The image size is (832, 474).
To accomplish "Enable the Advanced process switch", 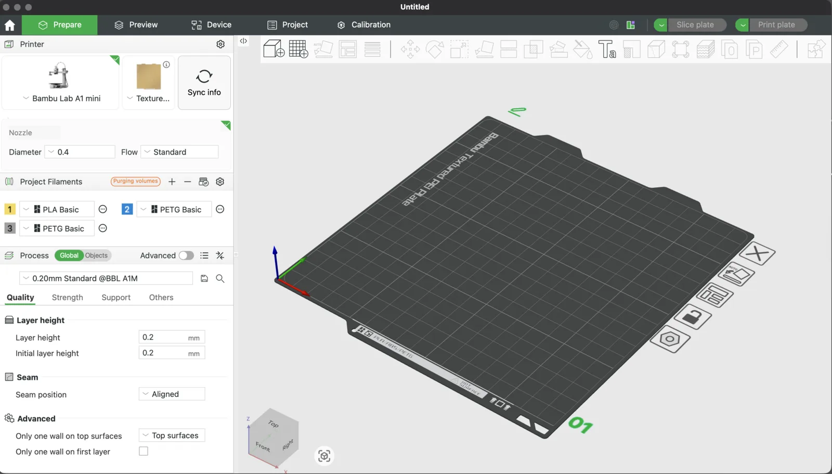I will 186,255.
